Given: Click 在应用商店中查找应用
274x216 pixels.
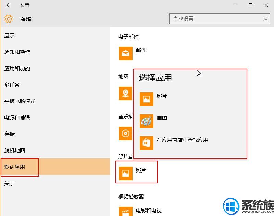Looking at the screenshot, I should (183, 140).
